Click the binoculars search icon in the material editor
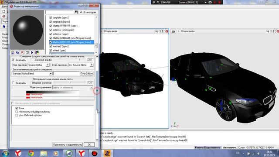279x157 pixels. (76, 12)
